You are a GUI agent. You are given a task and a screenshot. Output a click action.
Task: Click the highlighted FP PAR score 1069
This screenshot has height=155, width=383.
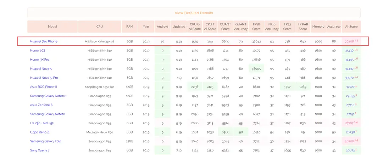(303, 87)
